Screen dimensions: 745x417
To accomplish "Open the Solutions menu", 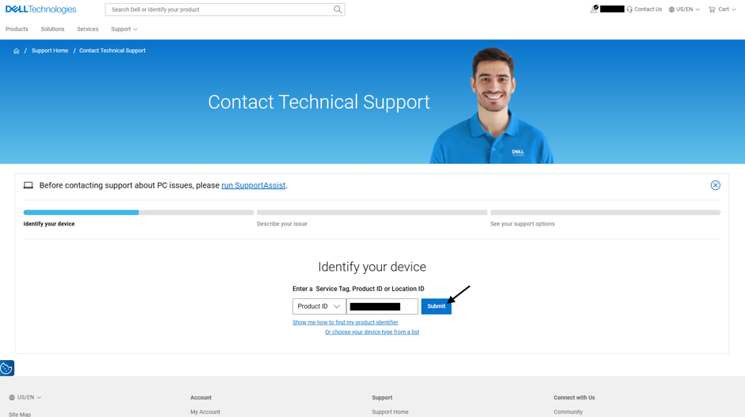I will 52,29.
